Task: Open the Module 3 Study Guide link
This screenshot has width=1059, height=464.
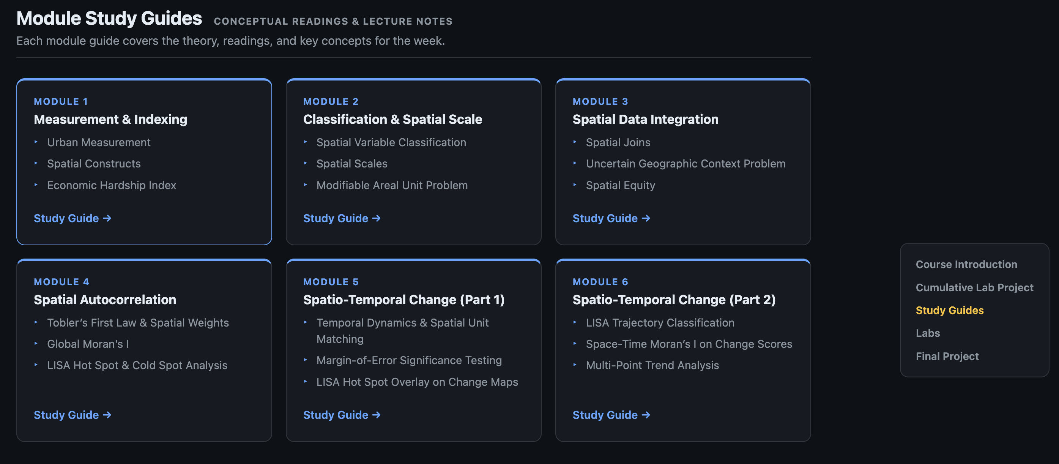Action: coord(611,218)
